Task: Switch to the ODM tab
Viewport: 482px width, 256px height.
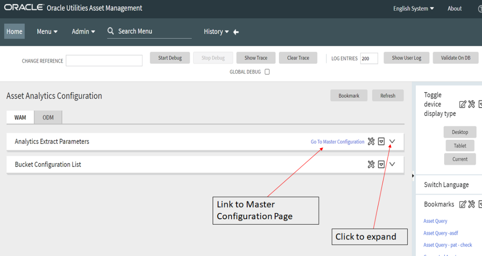Action: pyautogui.click(x=48, y=117)
